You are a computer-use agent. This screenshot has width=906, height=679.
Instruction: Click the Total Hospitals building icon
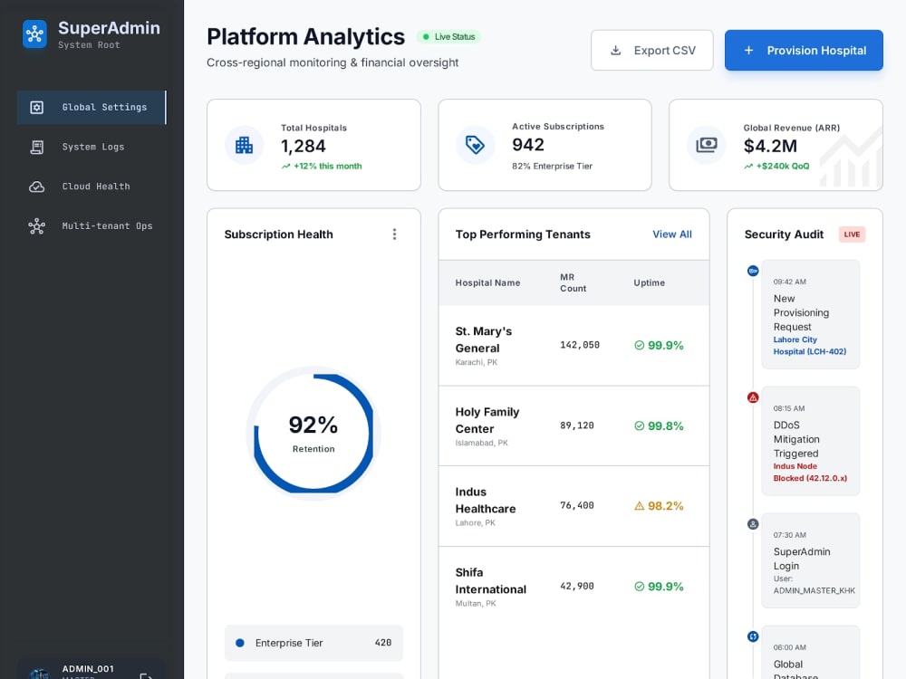tap(244, 145)
